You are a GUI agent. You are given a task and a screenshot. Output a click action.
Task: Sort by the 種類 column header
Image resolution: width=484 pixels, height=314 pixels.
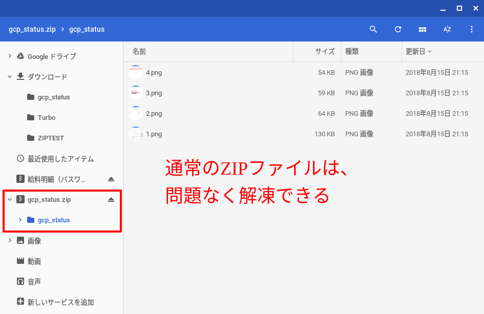click(351, 52)
